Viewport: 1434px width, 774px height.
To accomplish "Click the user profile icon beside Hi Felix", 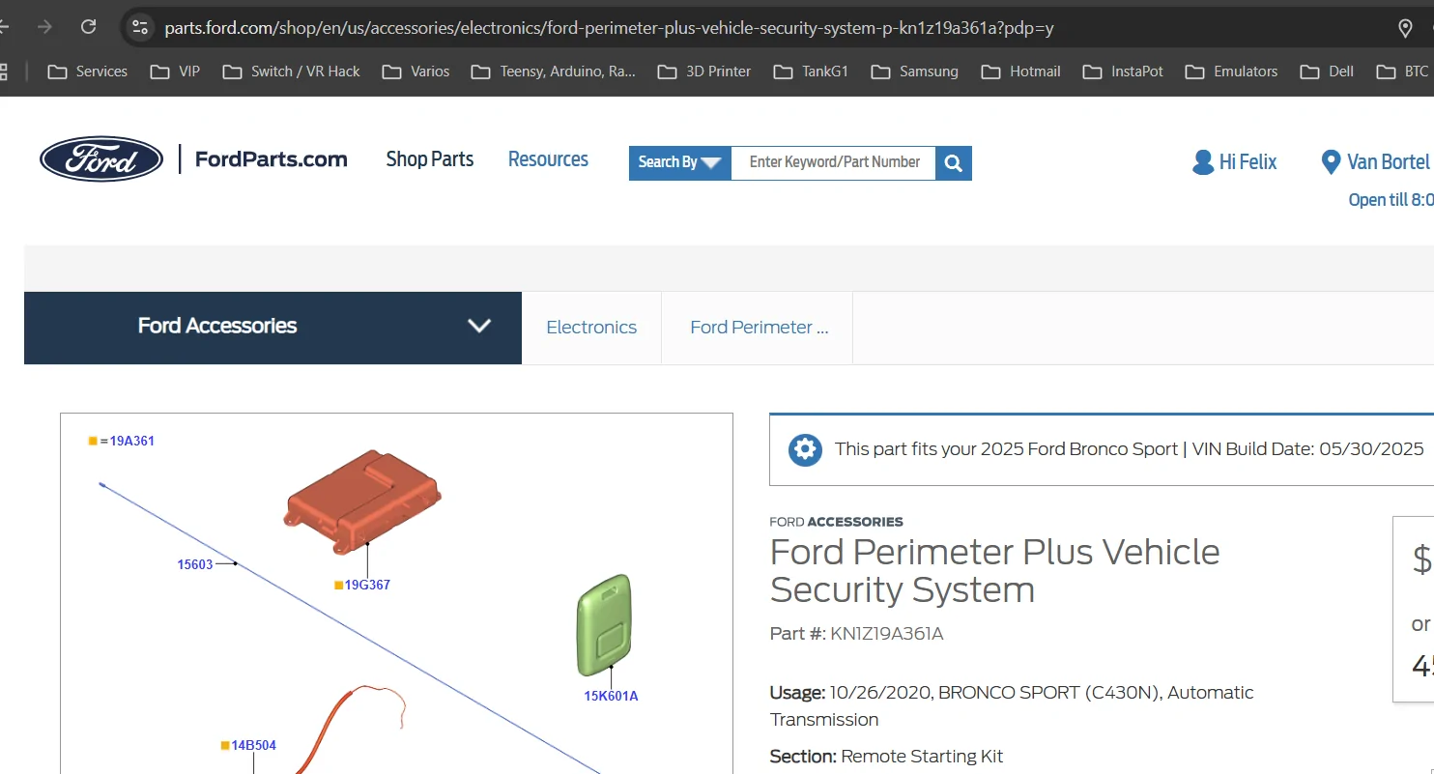I will 1202,162.
